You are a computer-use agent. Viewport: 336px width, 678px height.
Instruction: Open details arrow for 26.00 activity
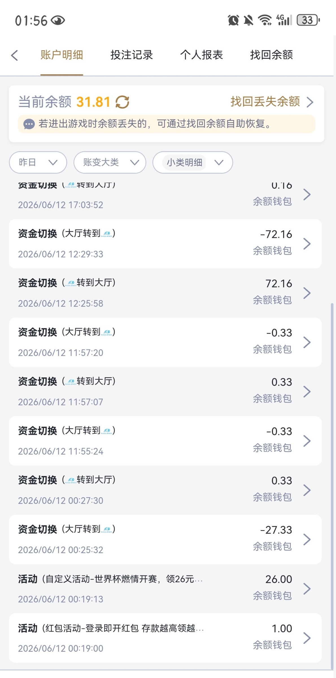(x=307, y=589)
